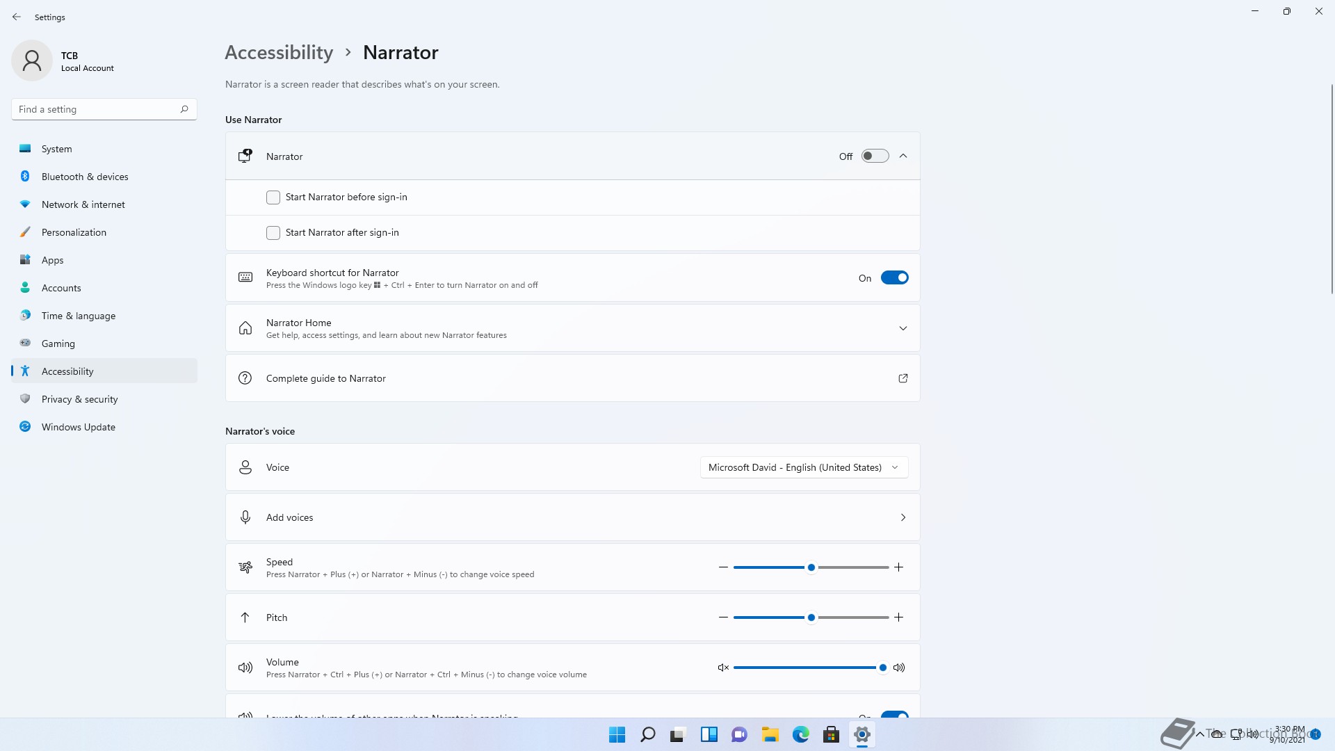The image size is (1335, 751).
Task: Open Microsoft Store from taskbar
Action: (x=831, y=734)
